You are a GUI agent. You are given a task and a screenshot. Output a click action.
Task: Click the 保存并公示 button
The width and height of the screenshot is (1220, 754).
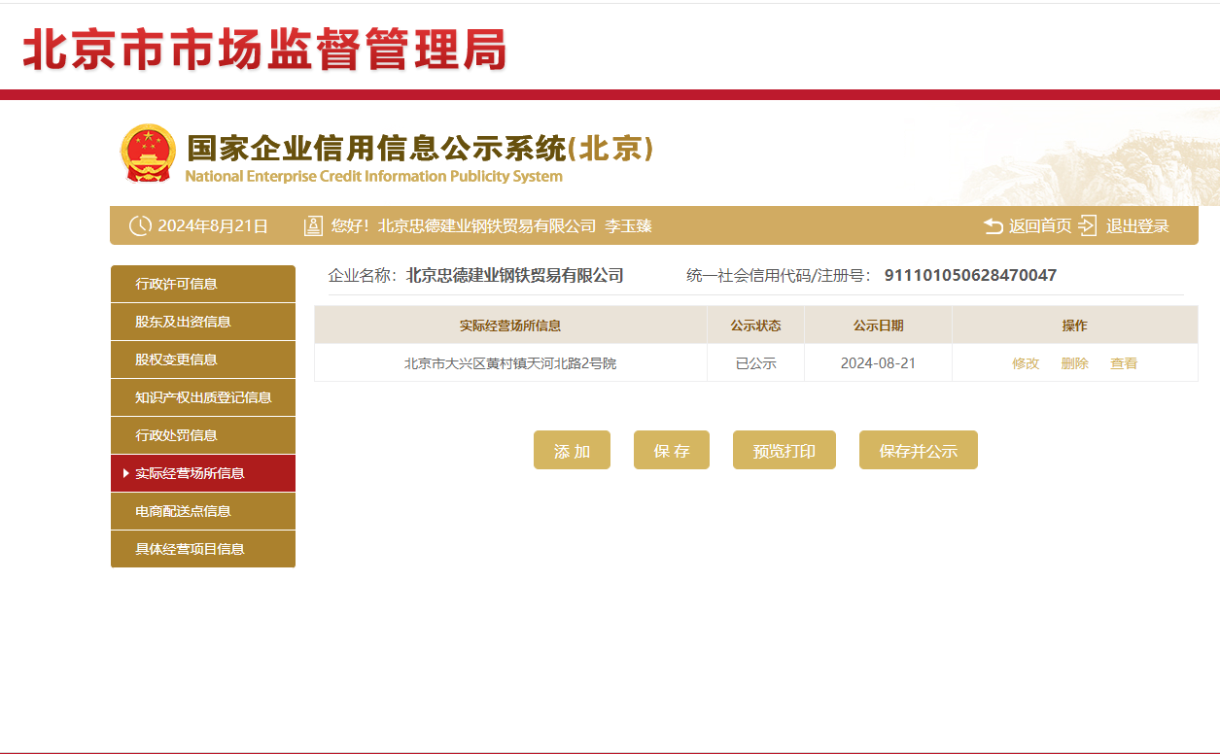pyautogui.click(x=919, y=450)
